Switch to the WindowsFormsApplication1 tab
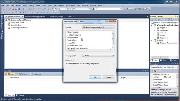Screen dimensions: 180x101 click(x=35, y=17)
